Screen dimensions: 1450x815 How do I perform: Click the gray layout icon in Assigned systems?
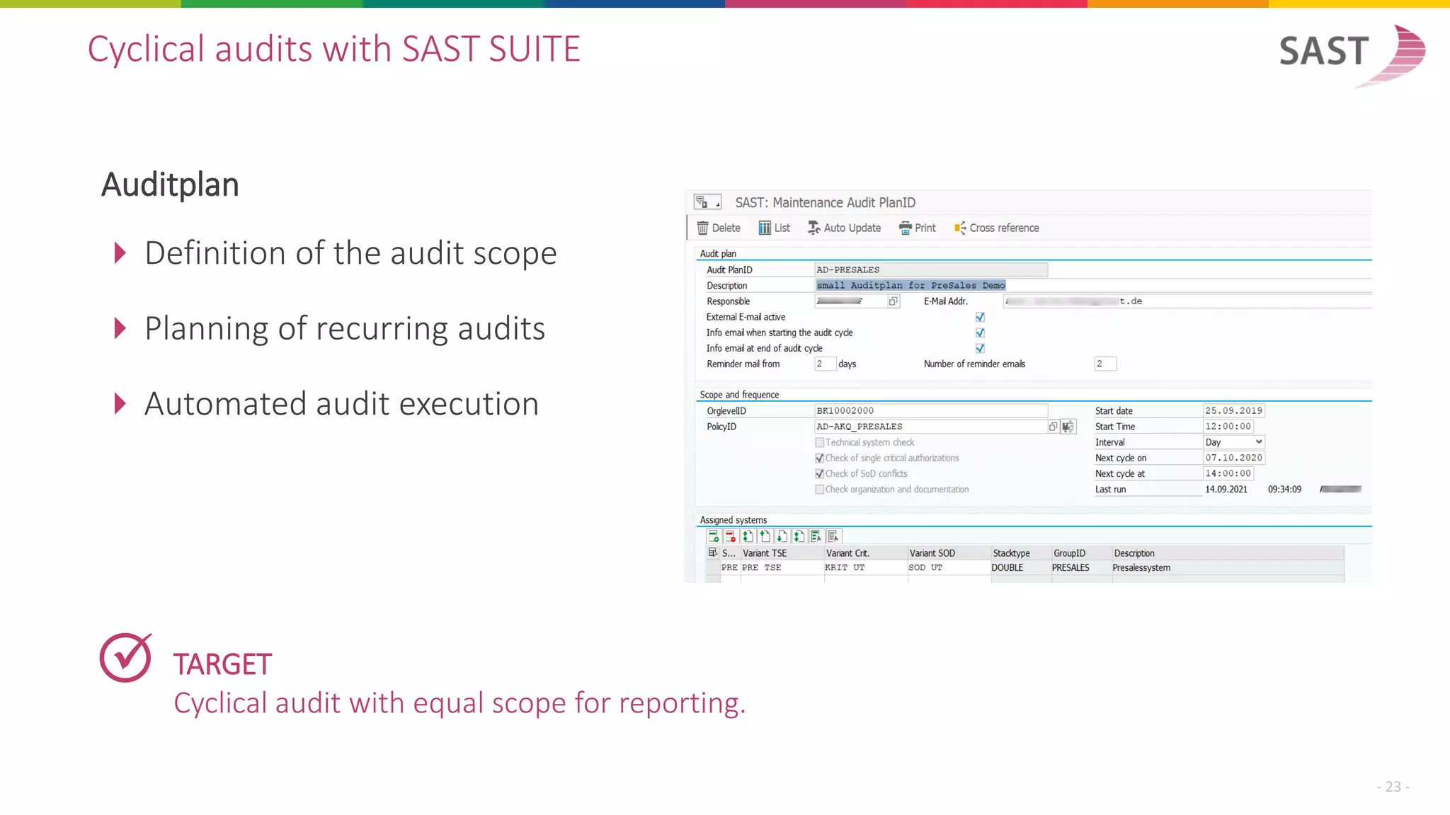coord(833,536)
